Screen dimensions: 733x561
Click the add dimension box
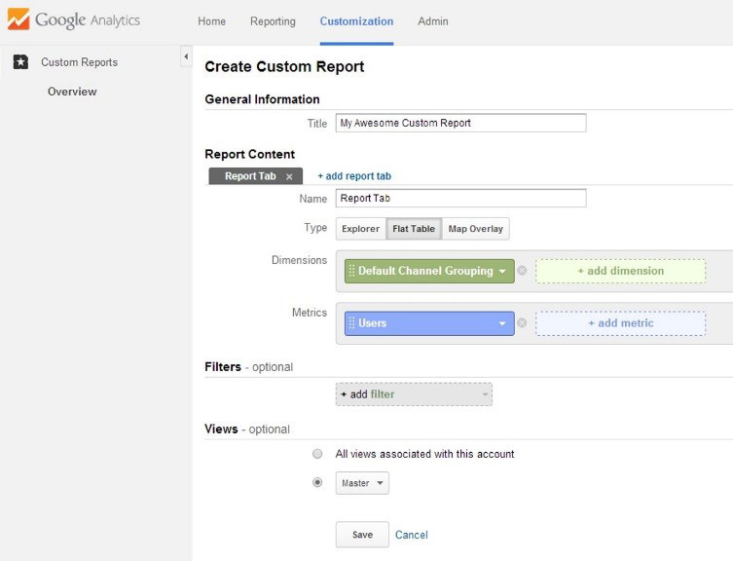[620, 271]
